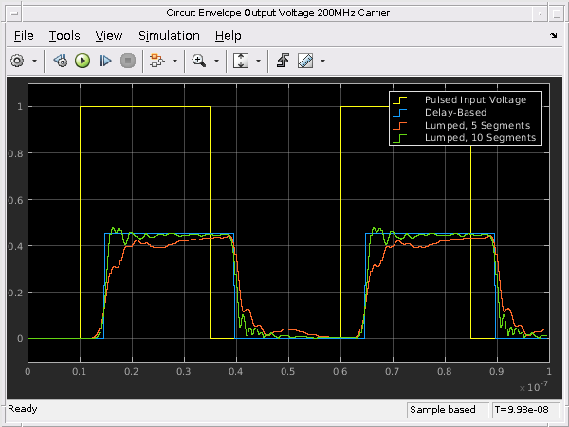Click the x10^-7 axis exponent label
This screenshot has width=569, height=427.
pyautogui.click(x=533, y=387)
